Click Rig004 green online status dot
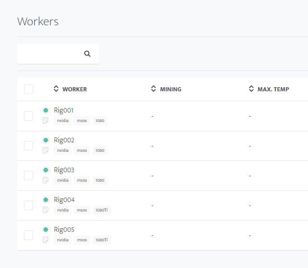 pos(46,200)
